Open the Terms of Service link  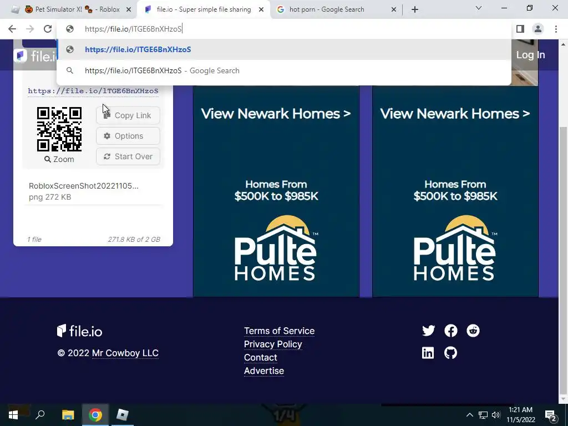pyautogui.click(x=280, y=331)
